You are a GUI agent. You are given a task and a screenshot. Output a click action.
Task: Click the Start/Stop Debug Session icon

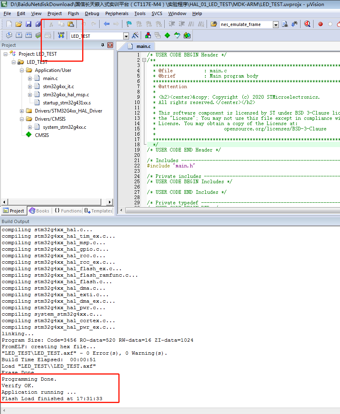[307, 24]
